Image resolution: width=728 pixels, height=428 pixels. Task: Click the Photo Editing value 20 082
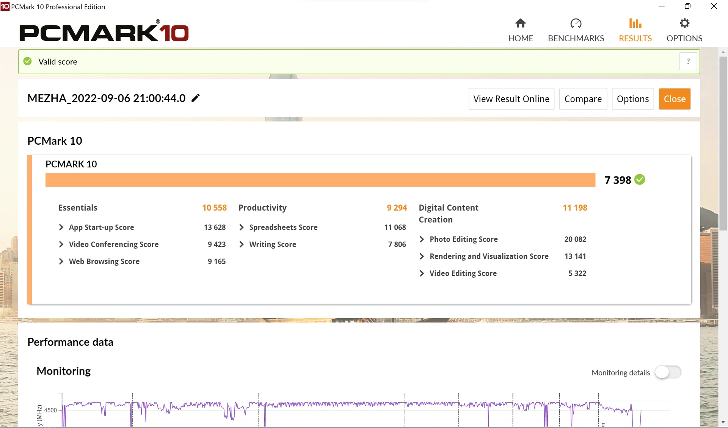pos(575,239)
